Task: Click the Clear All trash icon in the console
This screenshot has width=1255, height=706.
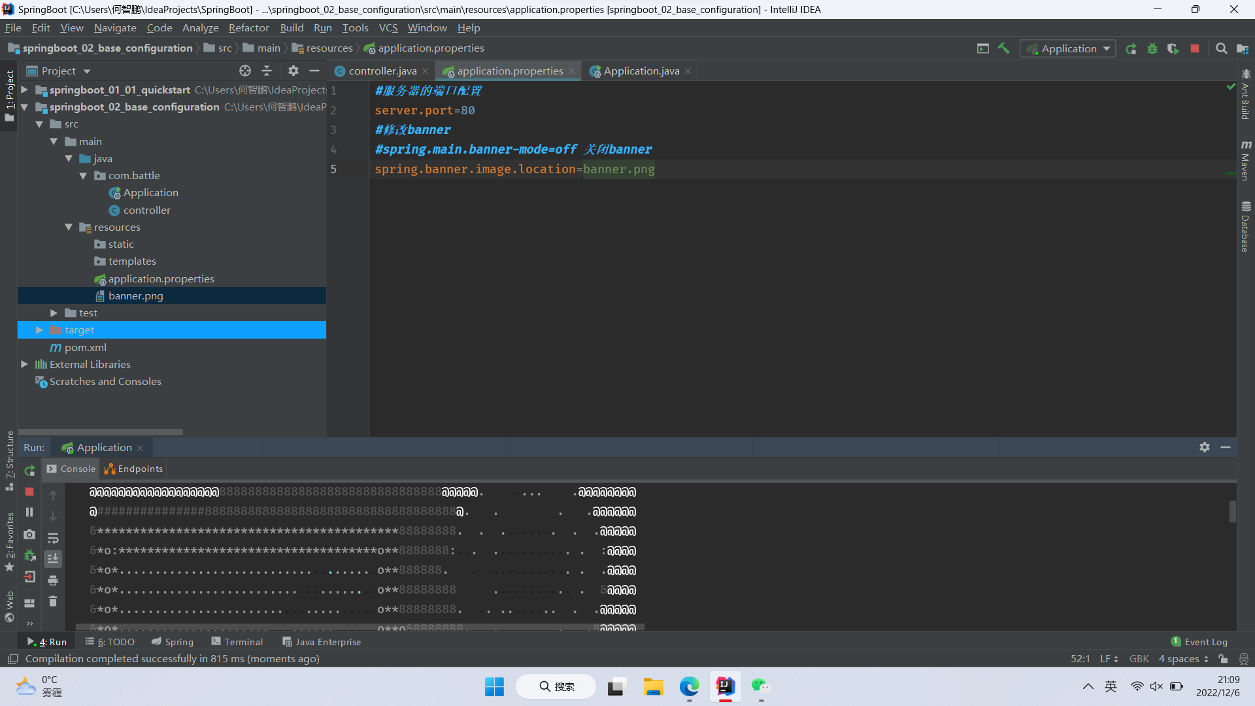Action: (53, 601)
